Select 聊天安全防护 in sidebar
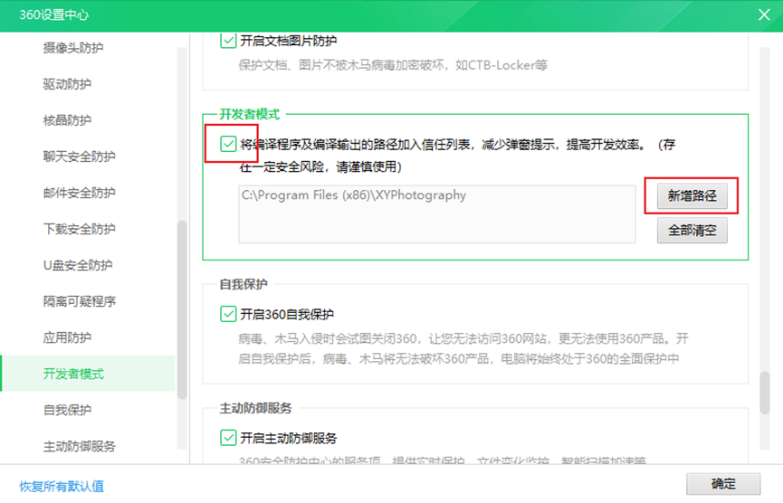The height and width of the screenshot is (503, 783). (x=80, y=157)
